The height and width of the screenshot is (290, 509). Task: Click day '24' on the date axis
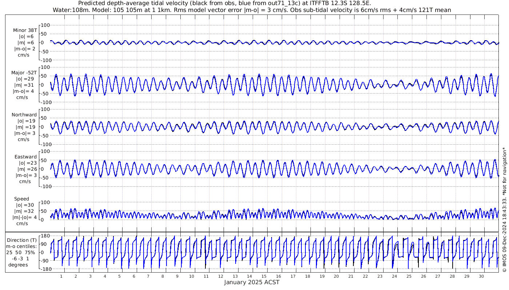coord(394,276)
